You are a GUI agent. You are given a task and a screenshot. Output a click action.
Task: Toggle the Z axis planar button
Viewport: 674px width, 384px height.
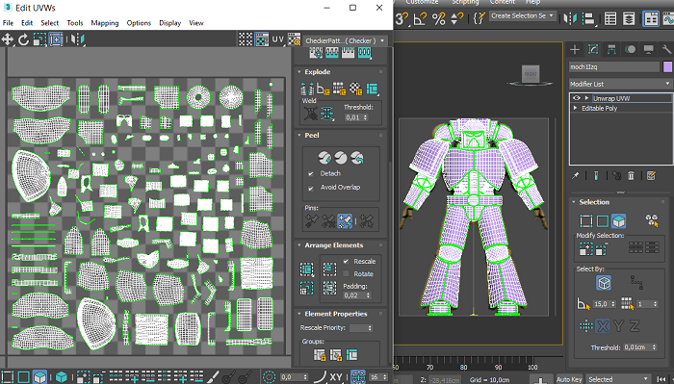point(635,326)
